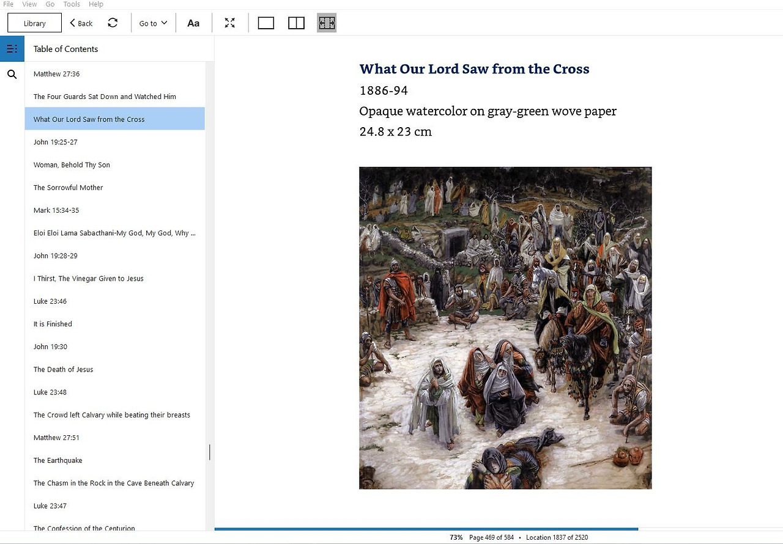Image resolution: width=783 pixels, height=544 pixels.
Task: Open the Go to dropdown
Action: pyautogui.click(x=153, y=23)
